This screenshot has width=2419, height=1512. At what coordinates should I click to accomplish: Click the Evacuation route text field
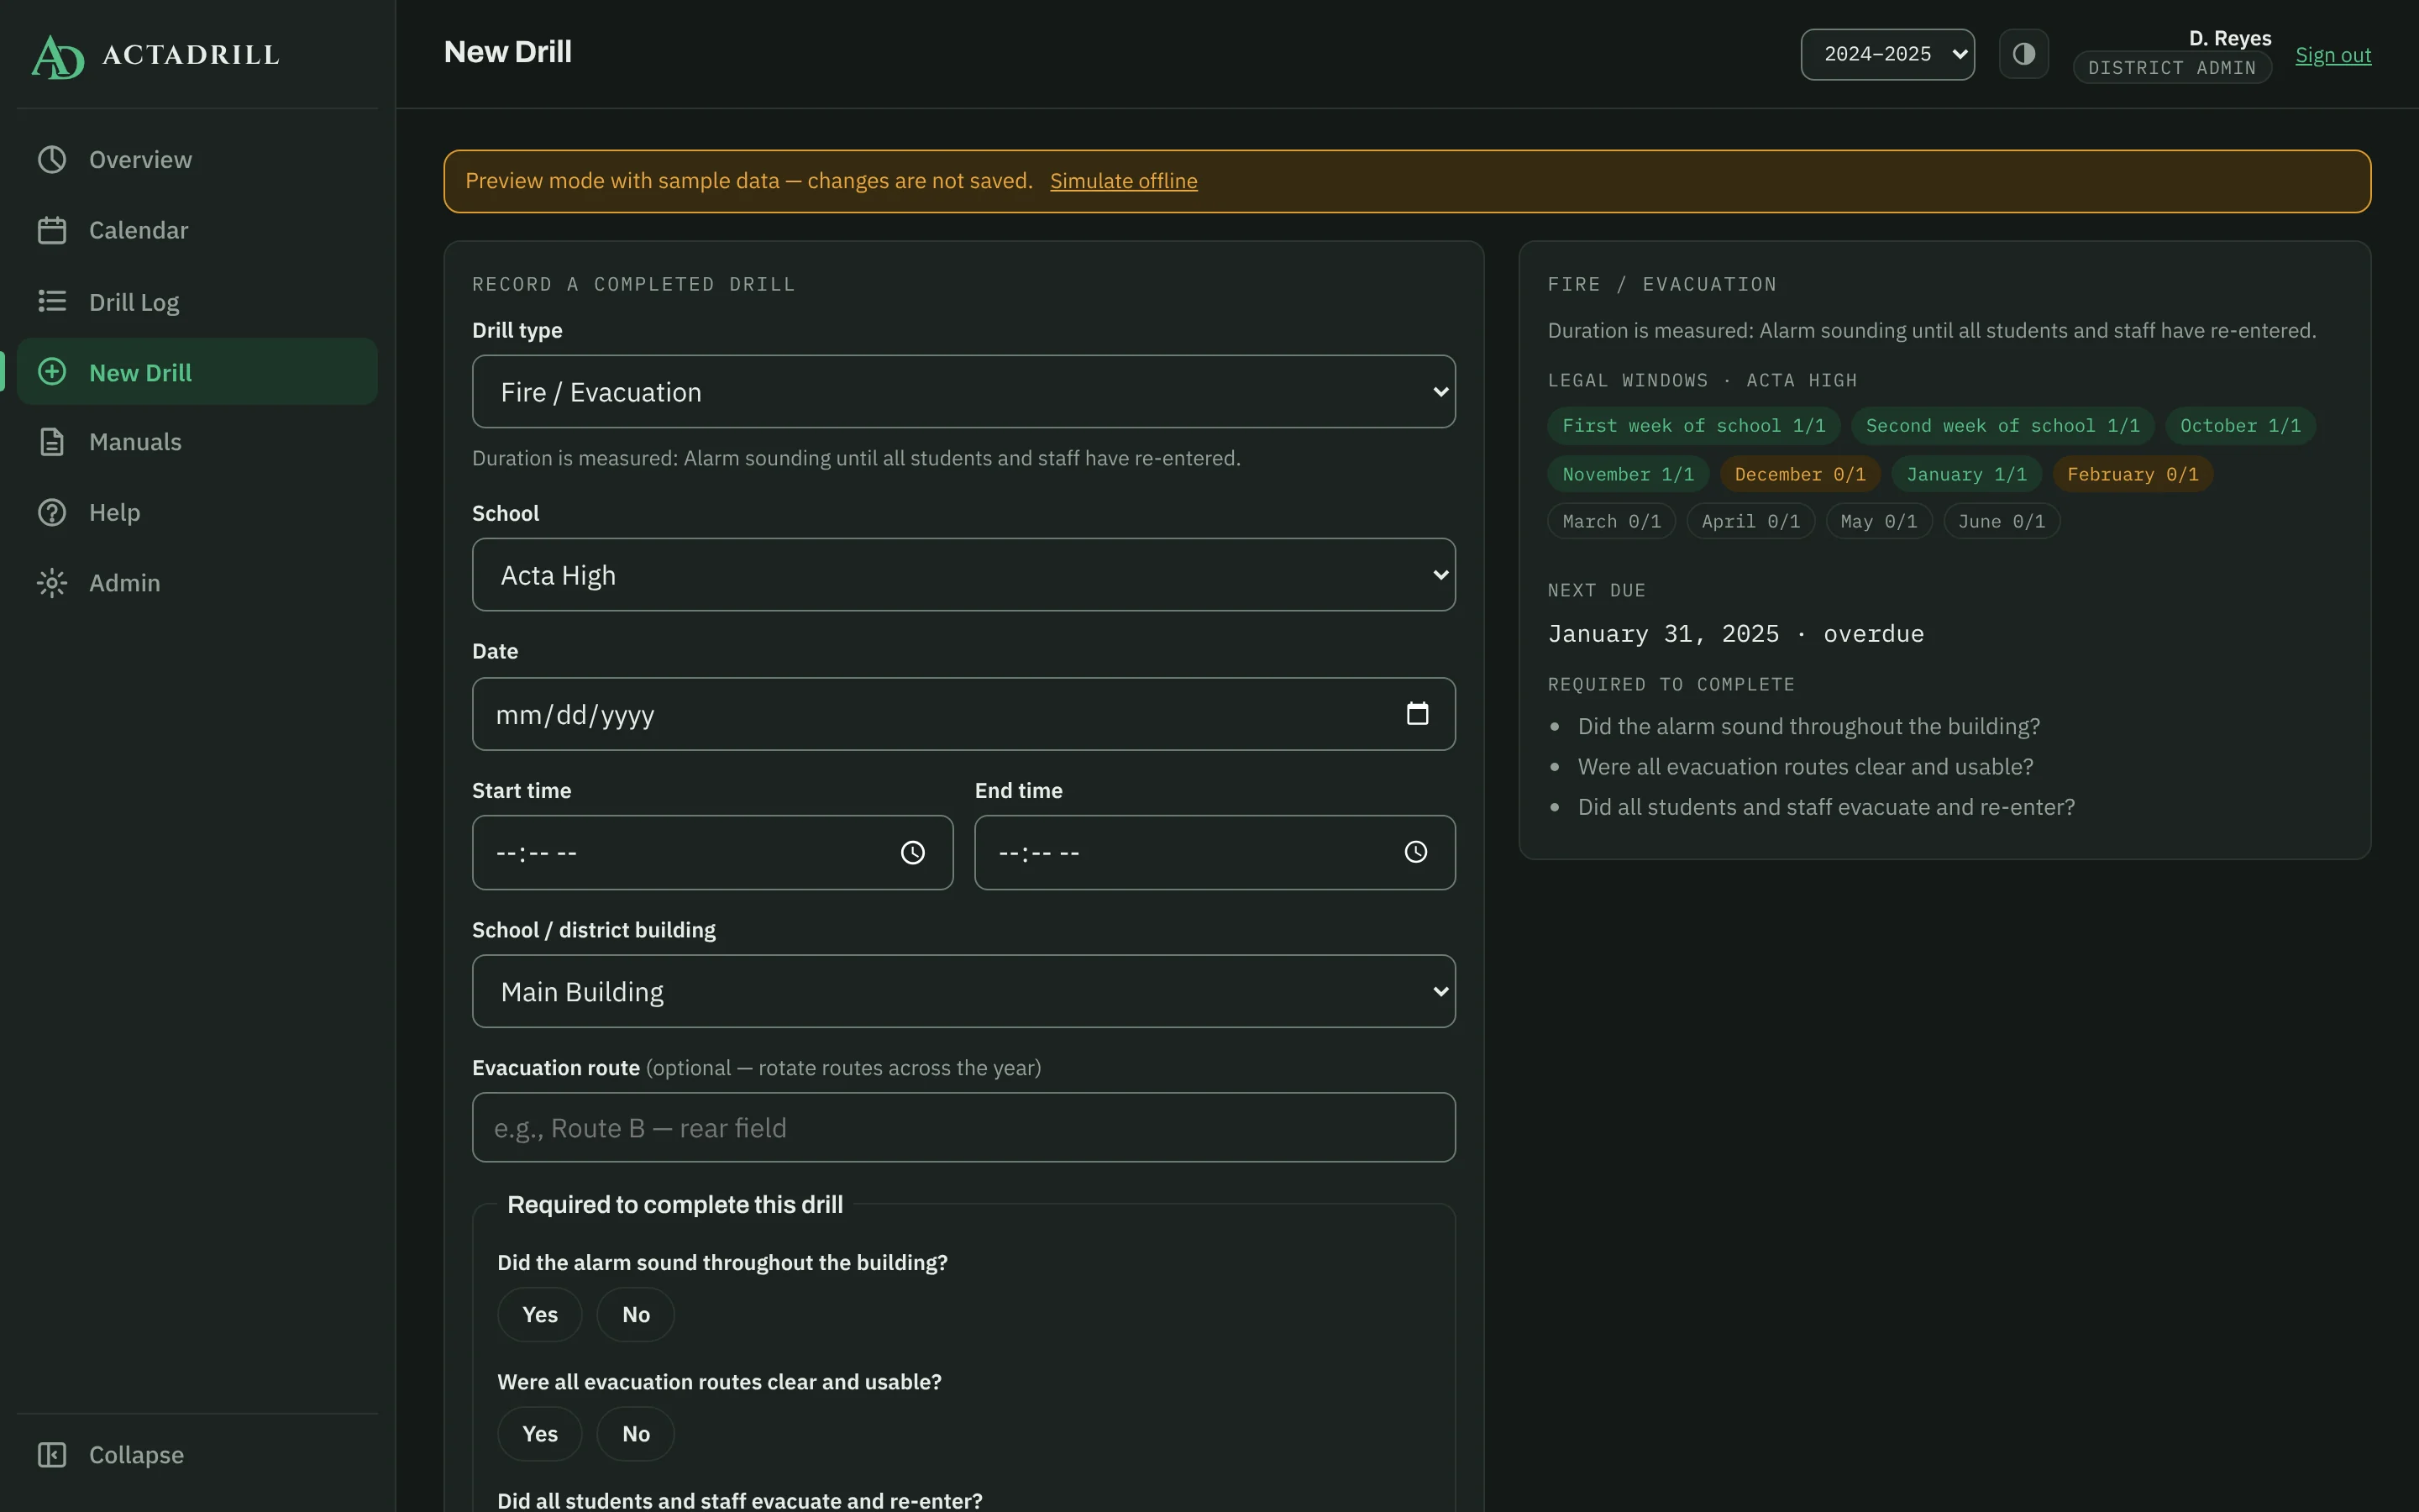pos(963,1127)
